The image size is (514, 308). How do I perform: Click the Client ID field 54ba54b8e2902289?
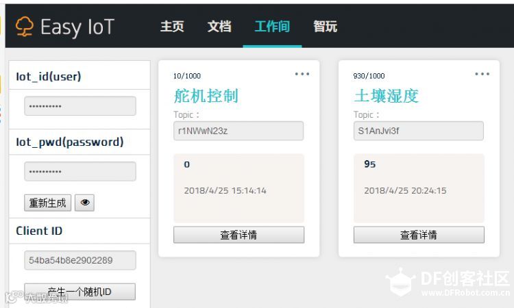pos(80,260)
